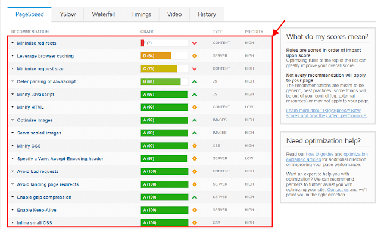
Task: Expand the Leverage browser caching disclosure triangle
Action: click(13, 55)
